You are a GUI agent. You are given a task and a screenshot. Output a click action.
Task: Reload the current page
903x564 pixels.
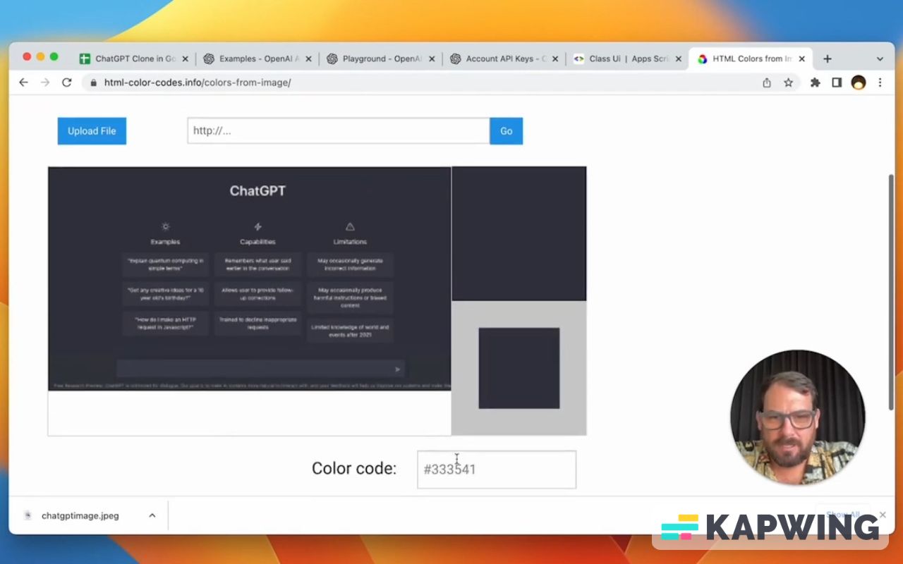[67, 82]
